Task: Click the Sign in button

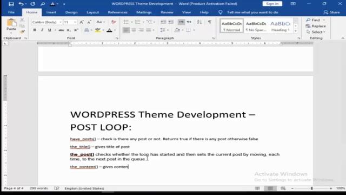Action: 272,4
